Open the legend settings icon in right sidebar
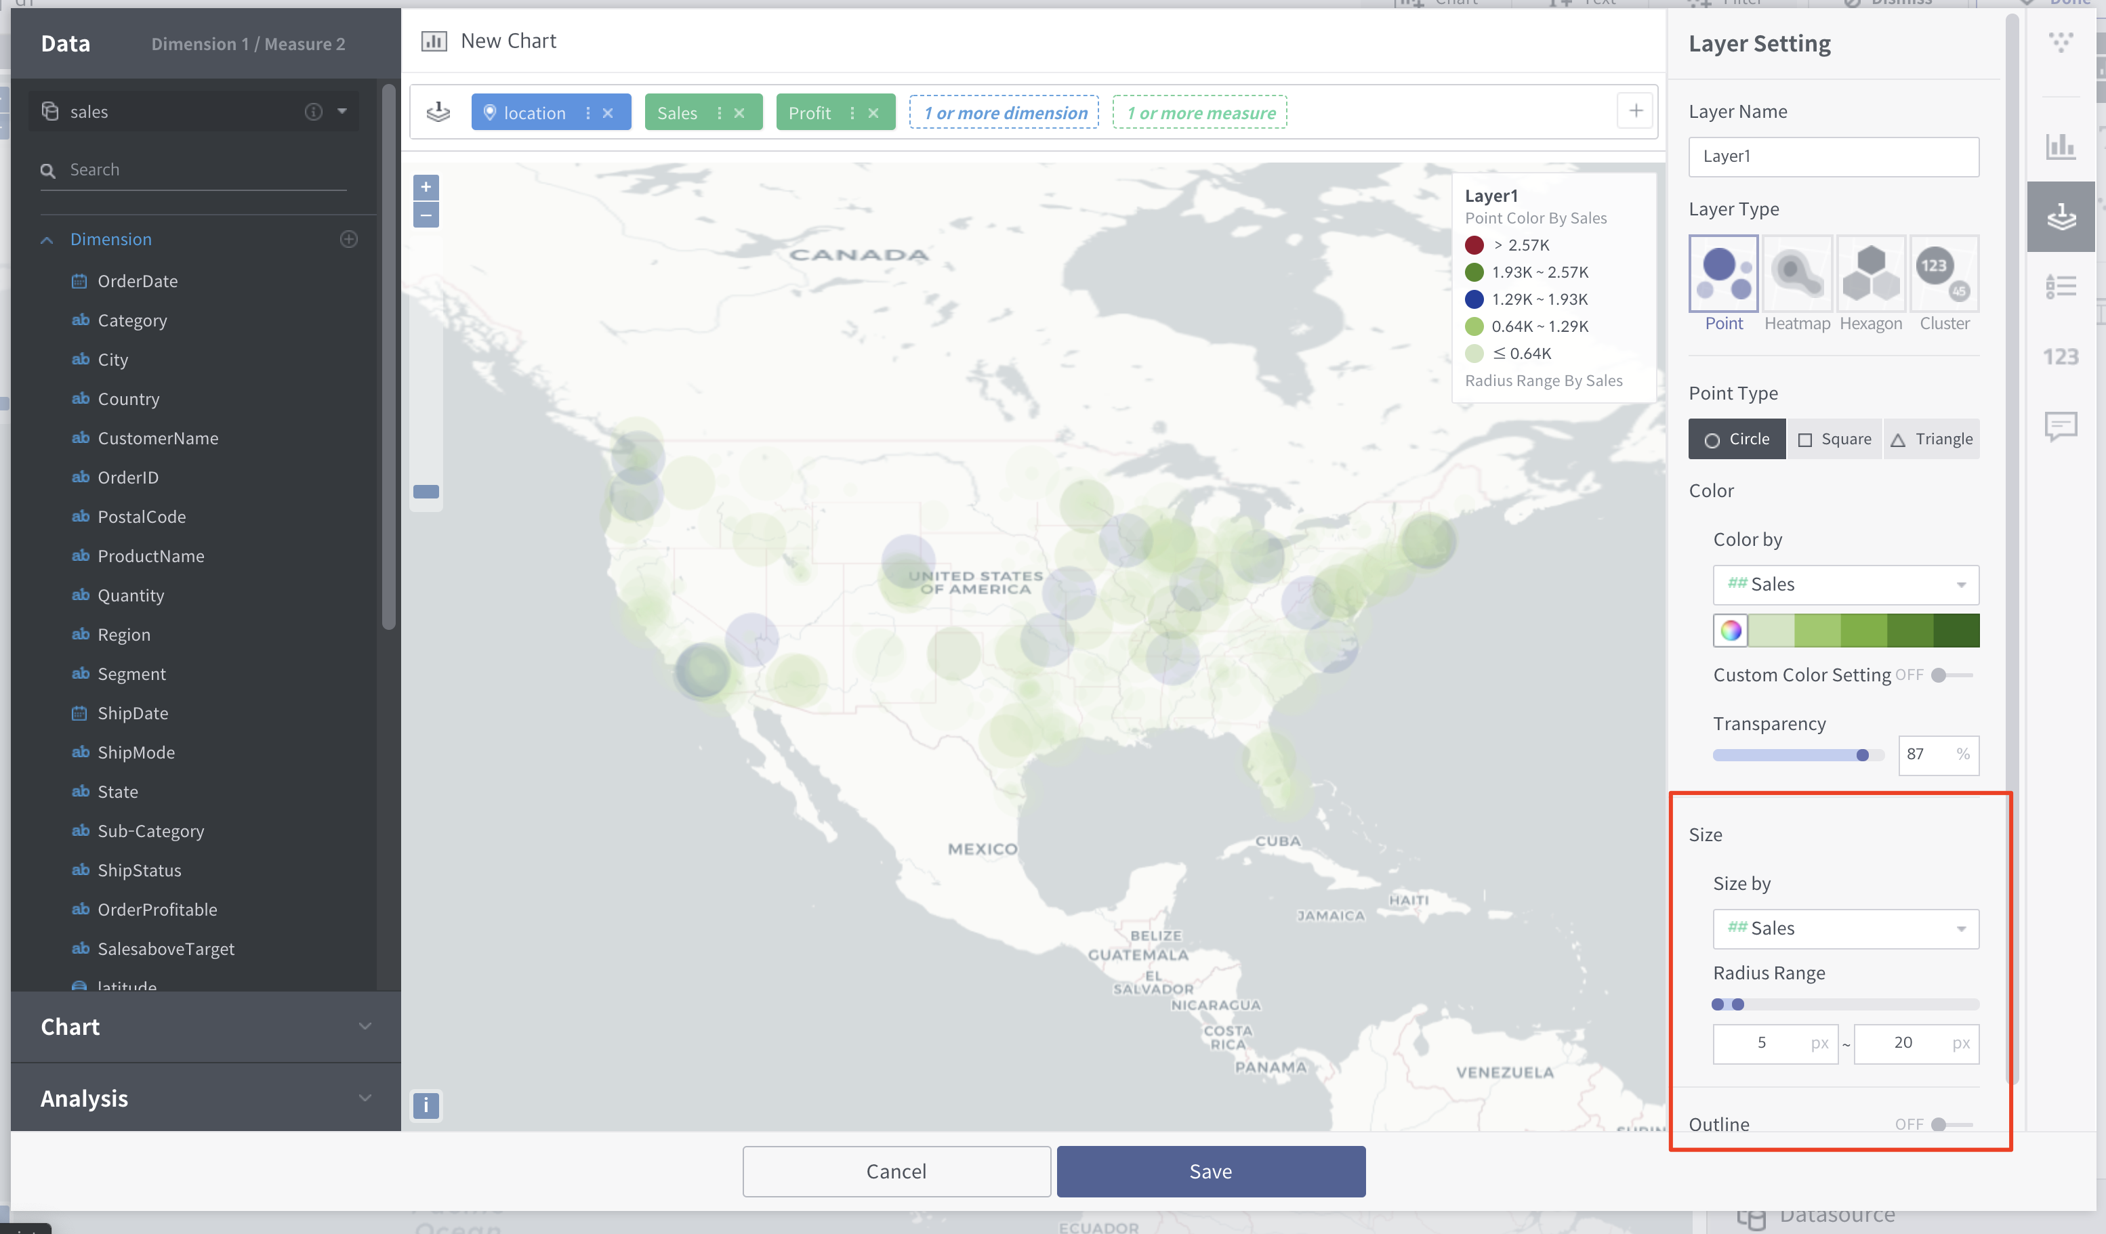This screenshot has height=1234, width=2106. 2061,286
